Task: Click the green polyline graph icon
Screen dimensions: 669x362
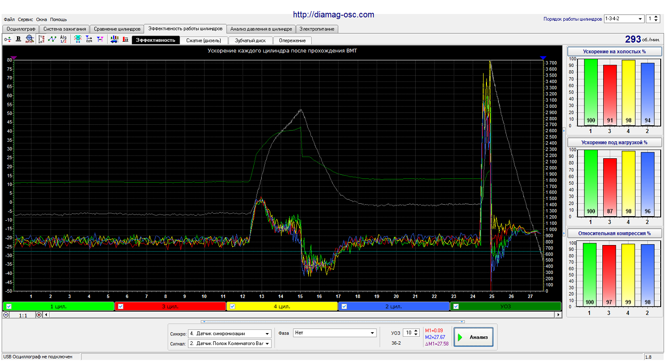Action: point(52,39)
